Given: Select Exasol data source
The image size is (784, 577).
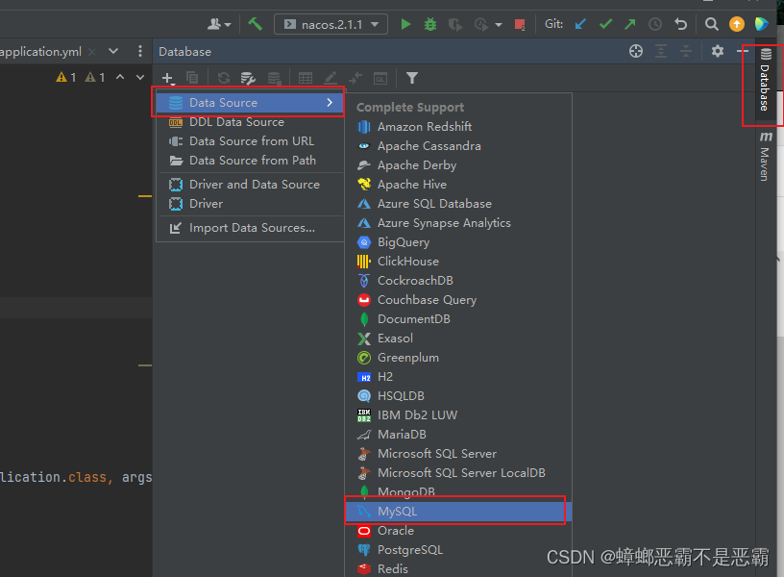Looking at the screenshot, I should [458, 339].
